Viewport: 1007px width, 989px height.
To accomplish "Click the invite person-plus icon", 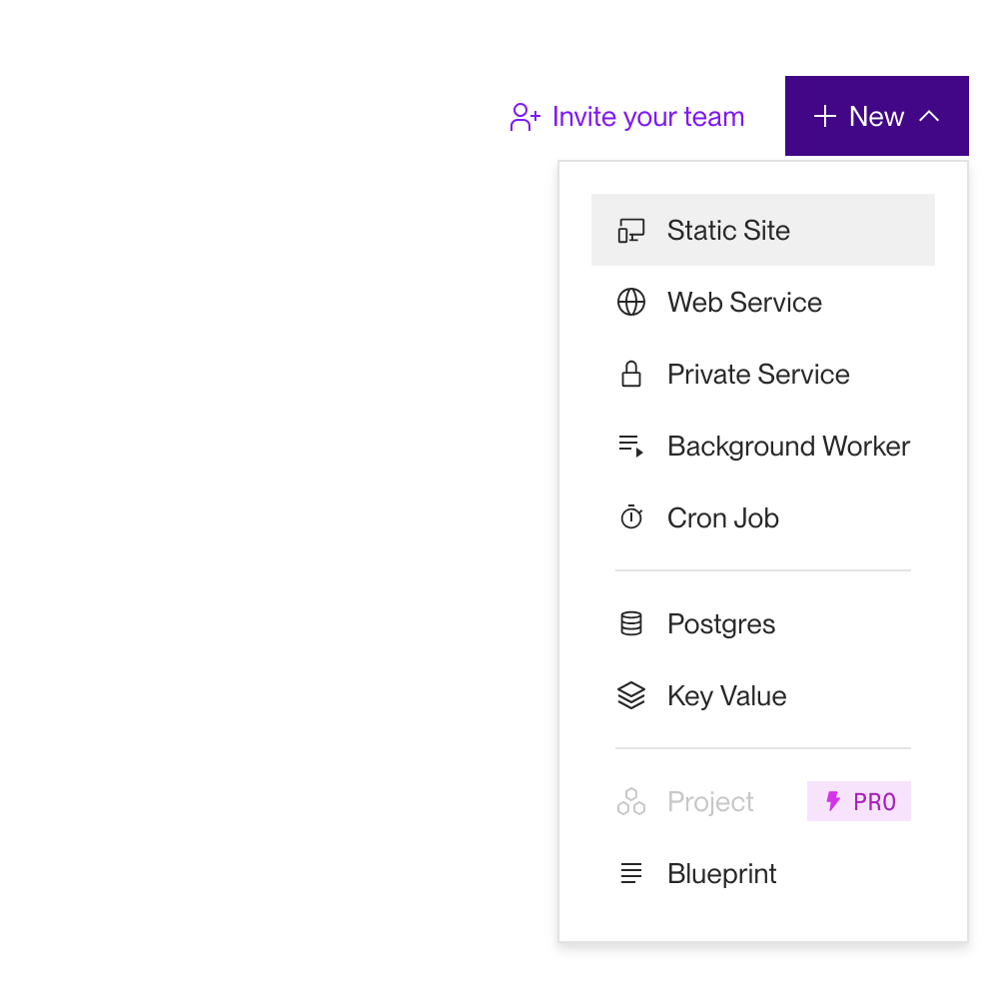I will coord(523,116).
